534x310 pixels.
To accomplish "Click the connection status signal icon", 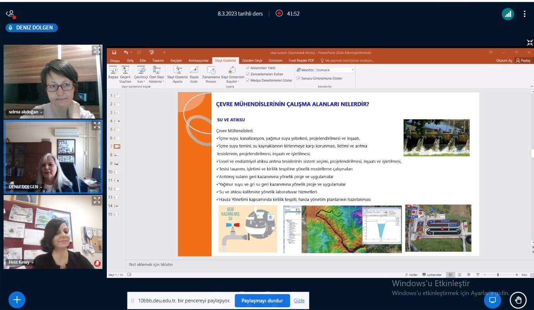I will [x=508, y=14].
